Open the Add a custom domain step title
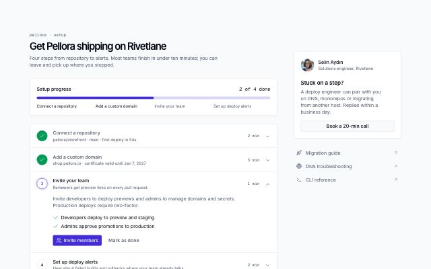431x269 pixels. tap(77, 157)
